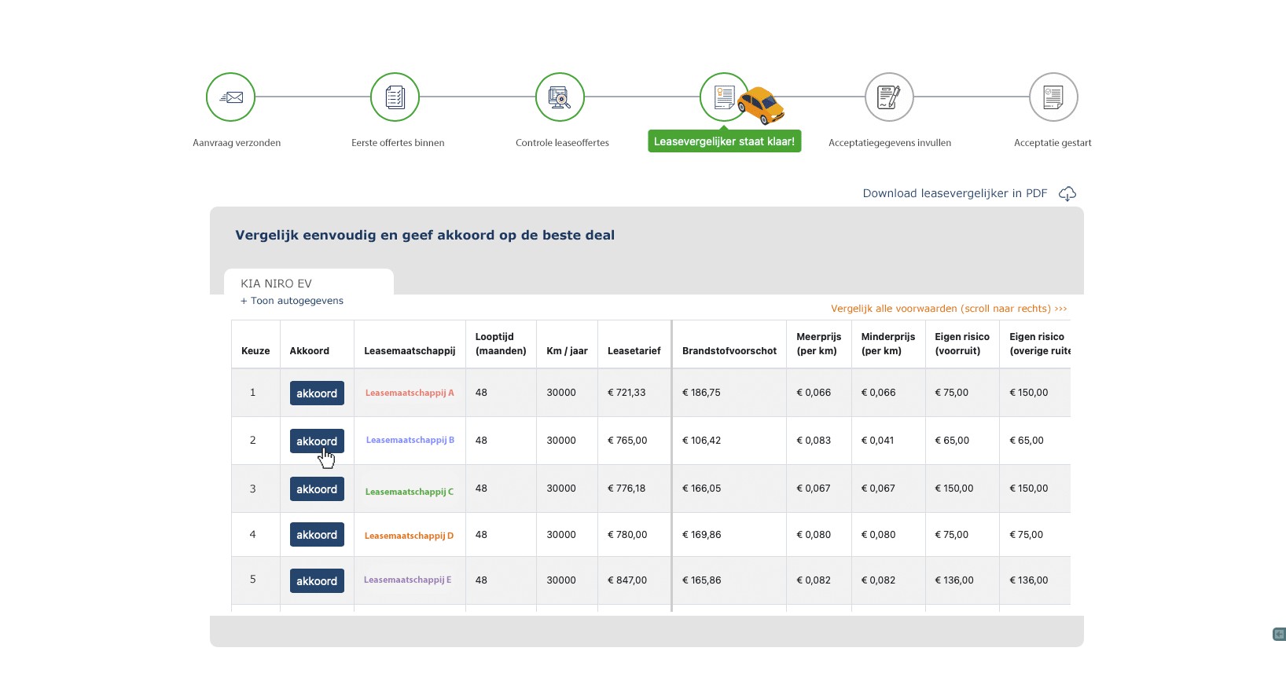This screenshot has height=688, width=1286.
Task: Click the Controle leaseoffertes label
Action: (562, 143)
